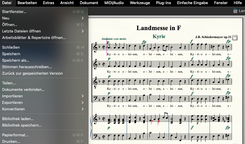Image resolution: width=245 pixels, height=144 pixels.
Task: Expand the Neu submenu
Action: coord(43,18)
